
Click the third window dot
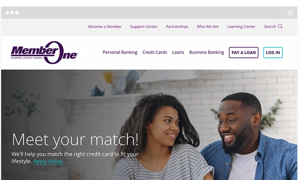17,13
